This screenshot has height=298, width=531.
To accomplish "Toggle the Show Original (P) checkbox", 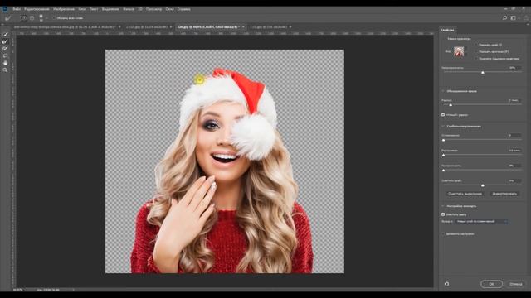I will pos(476,51).
